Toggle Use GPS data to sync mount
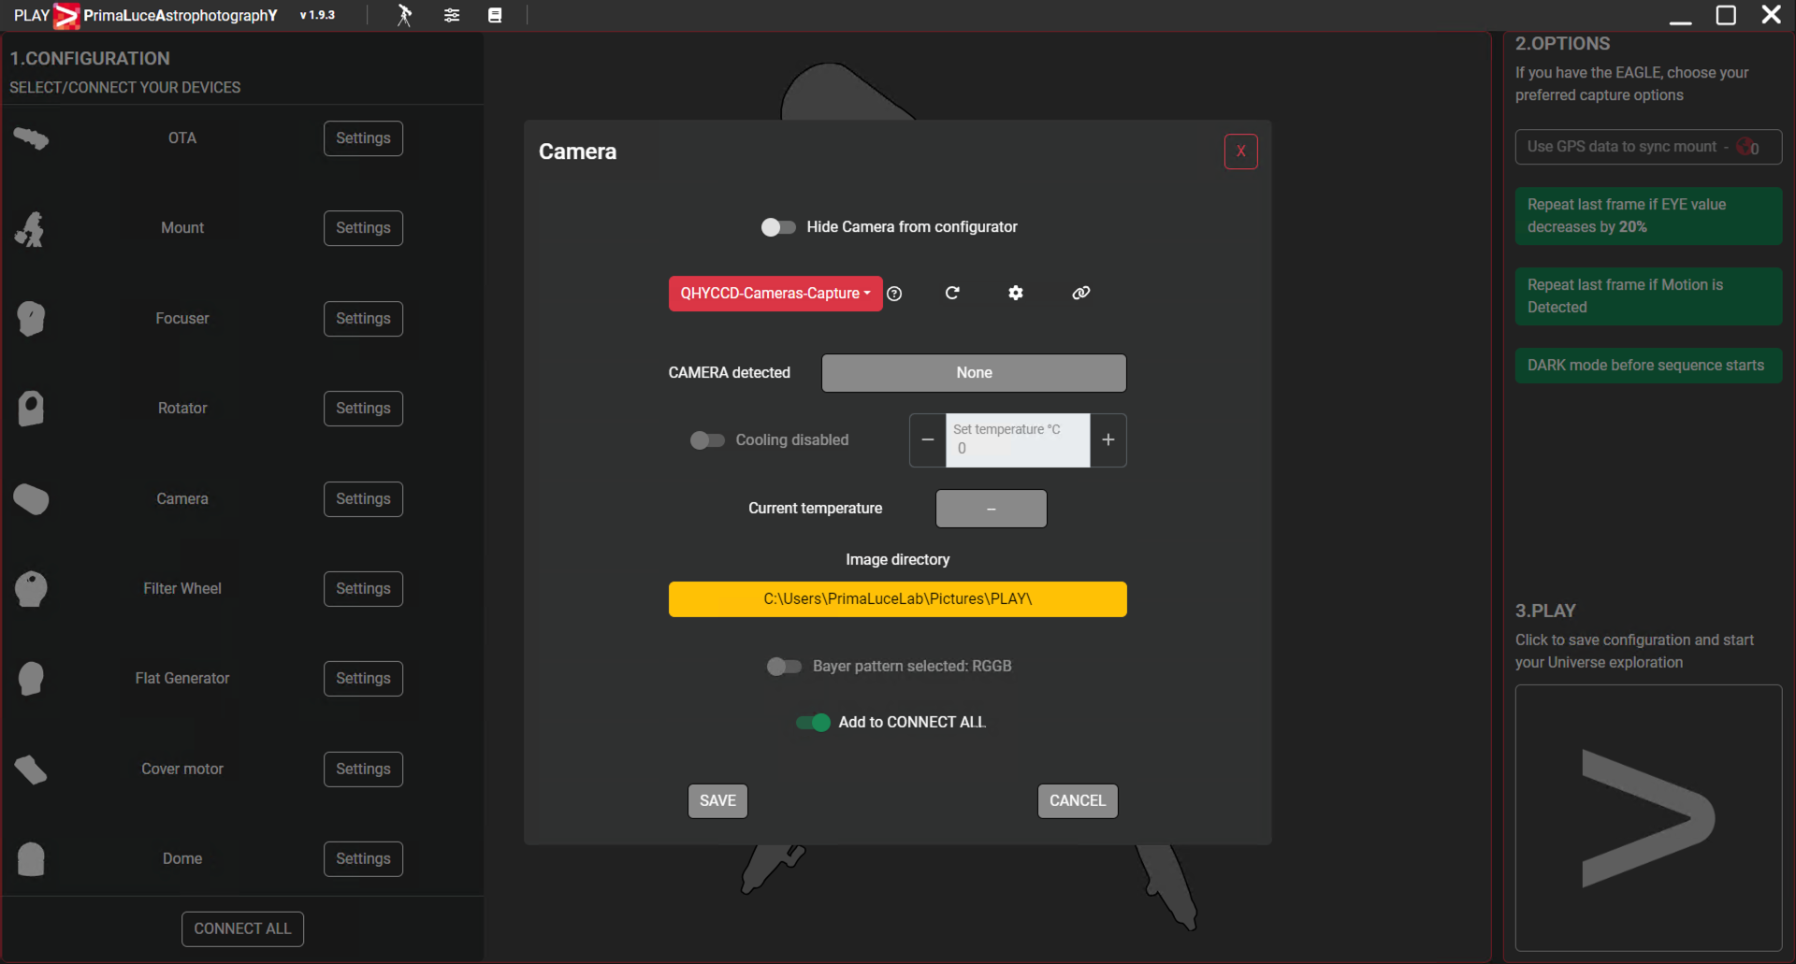Screen dimensions: 1796x964 [1648, 147]
